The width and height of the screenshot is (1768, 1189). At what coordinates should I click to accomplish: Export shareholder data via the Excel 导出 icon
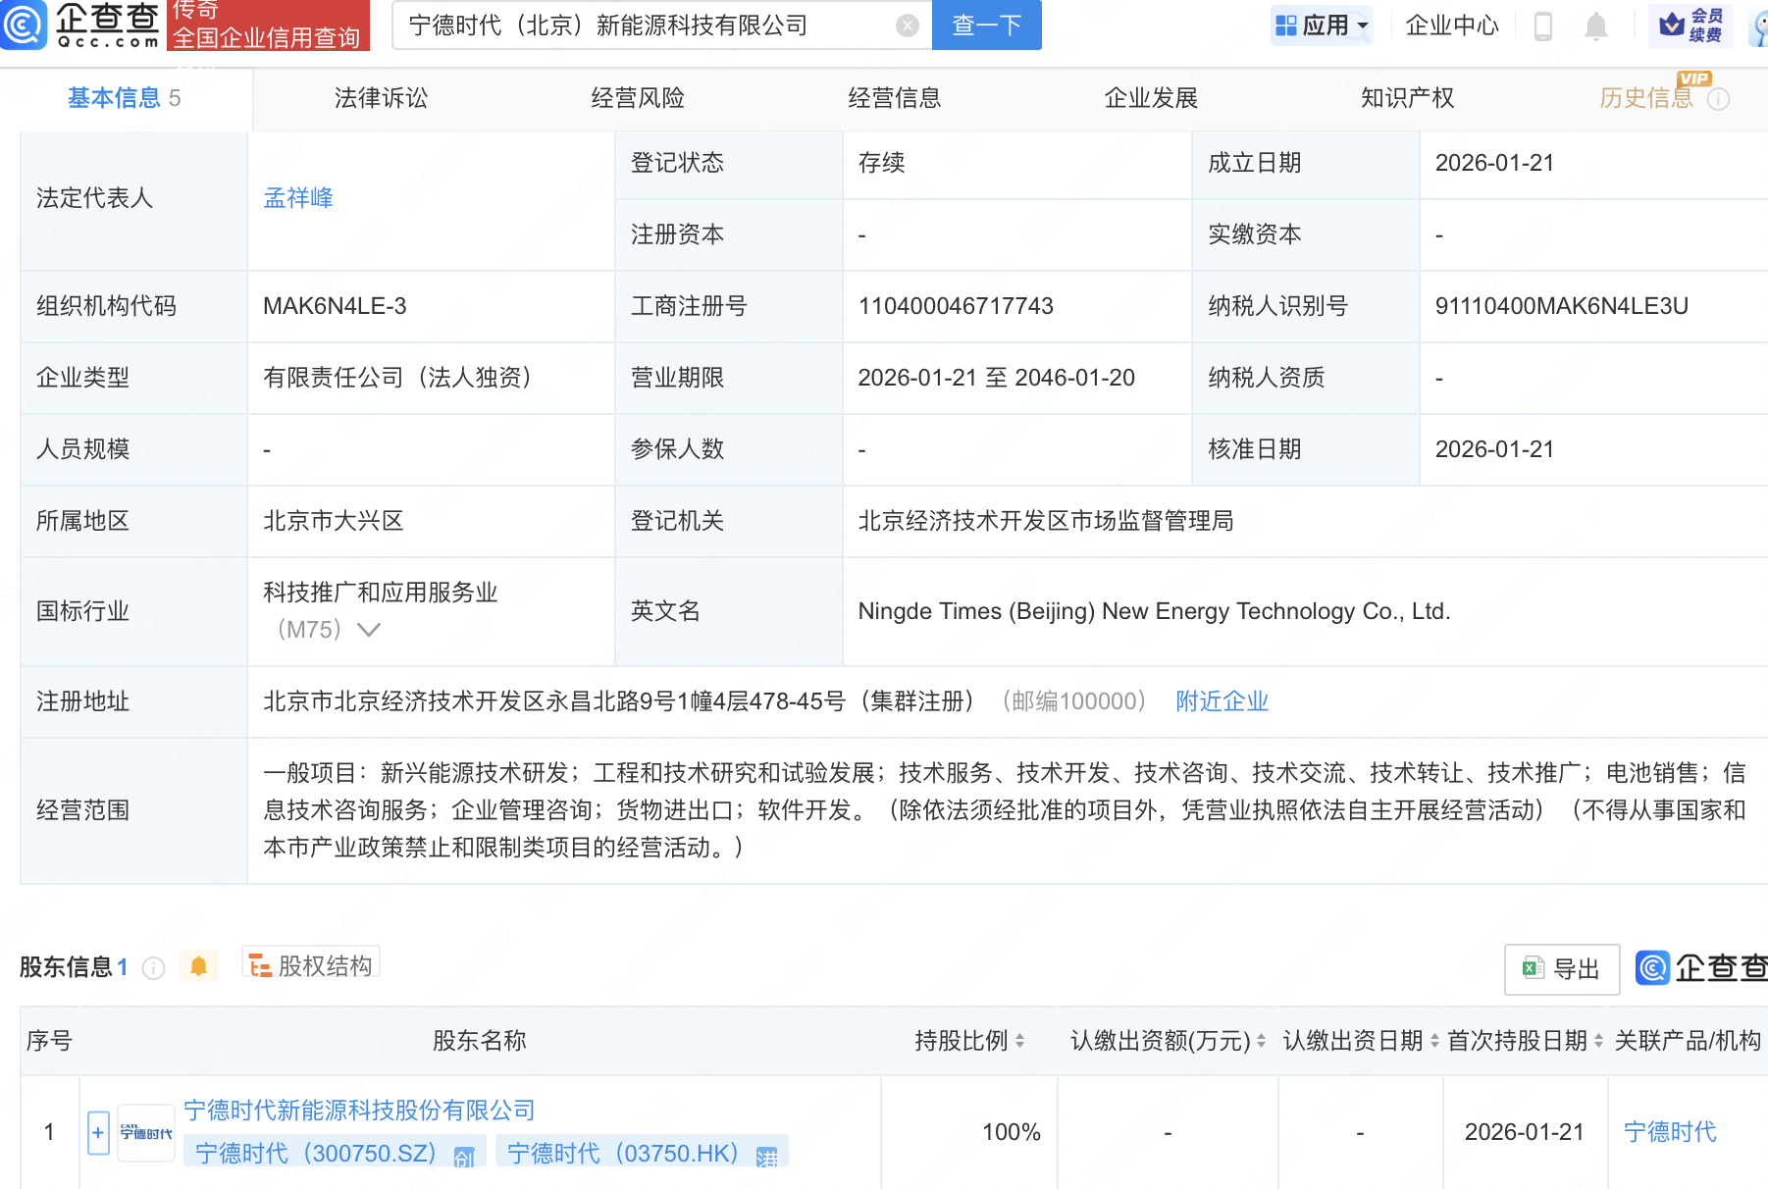pyautogui.click(x=1561, y=968)
